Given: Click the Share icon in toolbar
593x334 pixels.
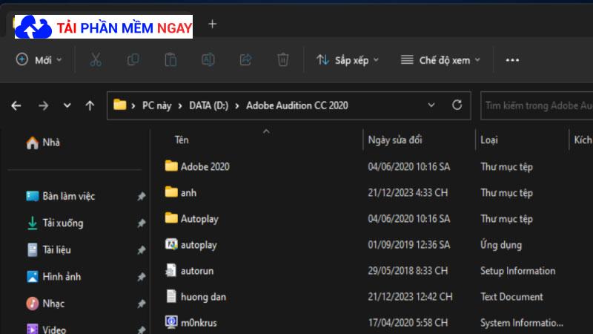Looking at the screenshot, I should (245, 60).
